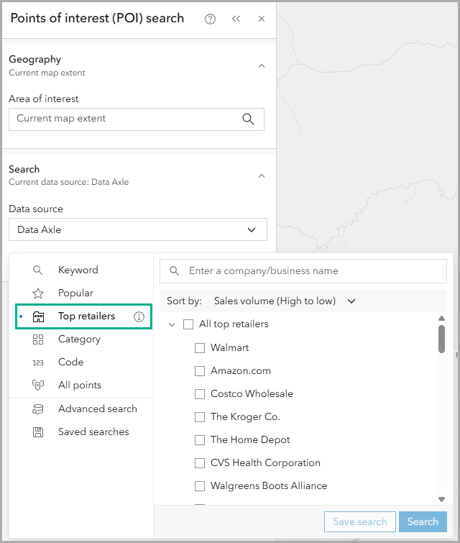Collapse the panel with double-chevron icon
This screenshot has width=460, height=543.
(236, 19)
